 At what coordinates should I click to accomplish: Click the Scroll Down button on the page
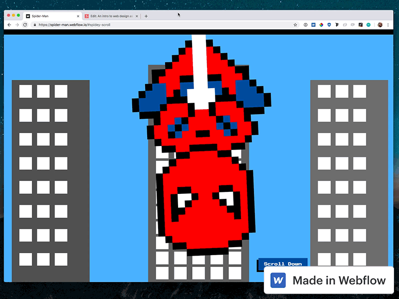283,264
